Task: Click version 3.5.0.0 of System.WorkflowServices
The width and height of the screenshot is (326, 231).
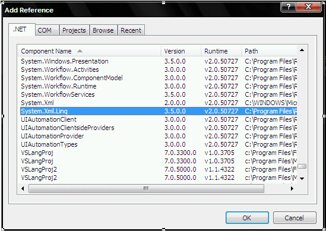Action: pyautogui.click(x=175, y=94)
